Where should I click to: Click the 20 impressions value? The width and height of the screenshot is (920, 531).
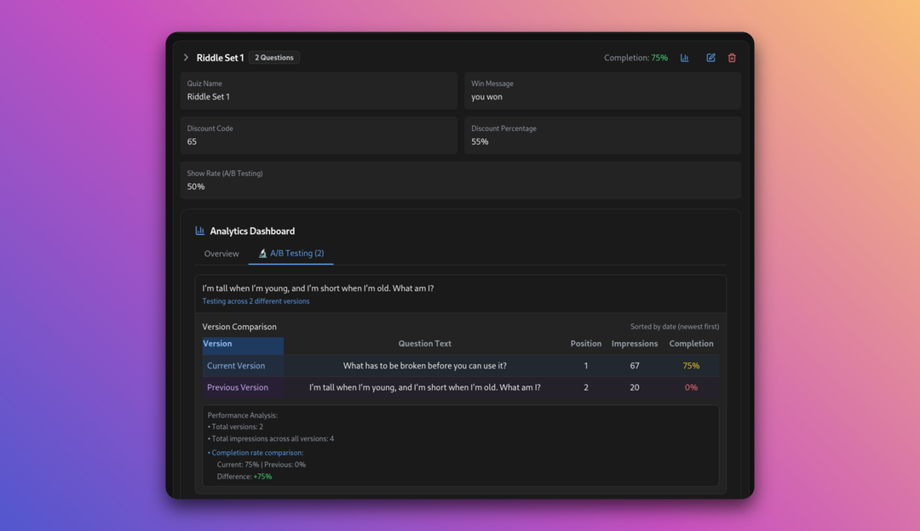point(635,387)
